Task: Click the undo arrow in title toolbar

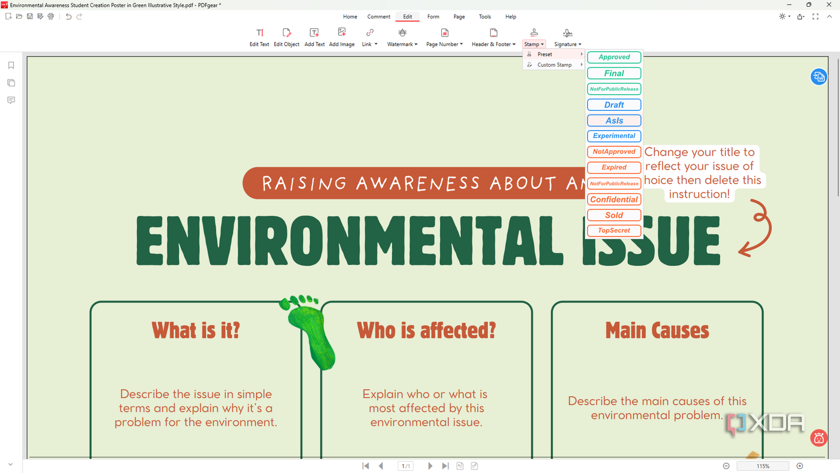Action: coord(68,16)
